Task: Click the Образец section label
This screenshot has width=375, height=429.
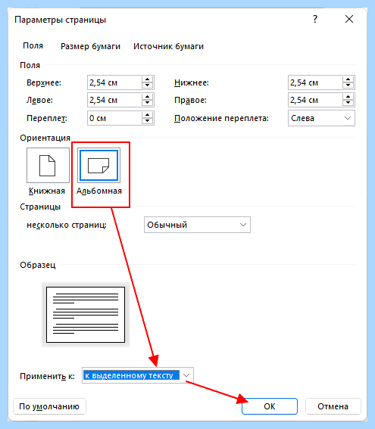Action: pyautogui.click(x=38, y=265)
